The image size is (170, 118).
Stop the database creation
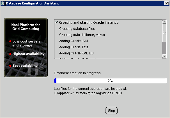[x=111, y=110]
